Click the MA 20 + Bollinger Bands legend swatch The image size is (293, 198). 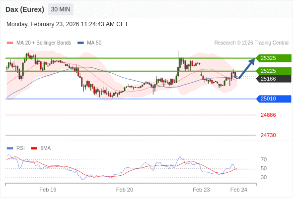coord(10,43)
